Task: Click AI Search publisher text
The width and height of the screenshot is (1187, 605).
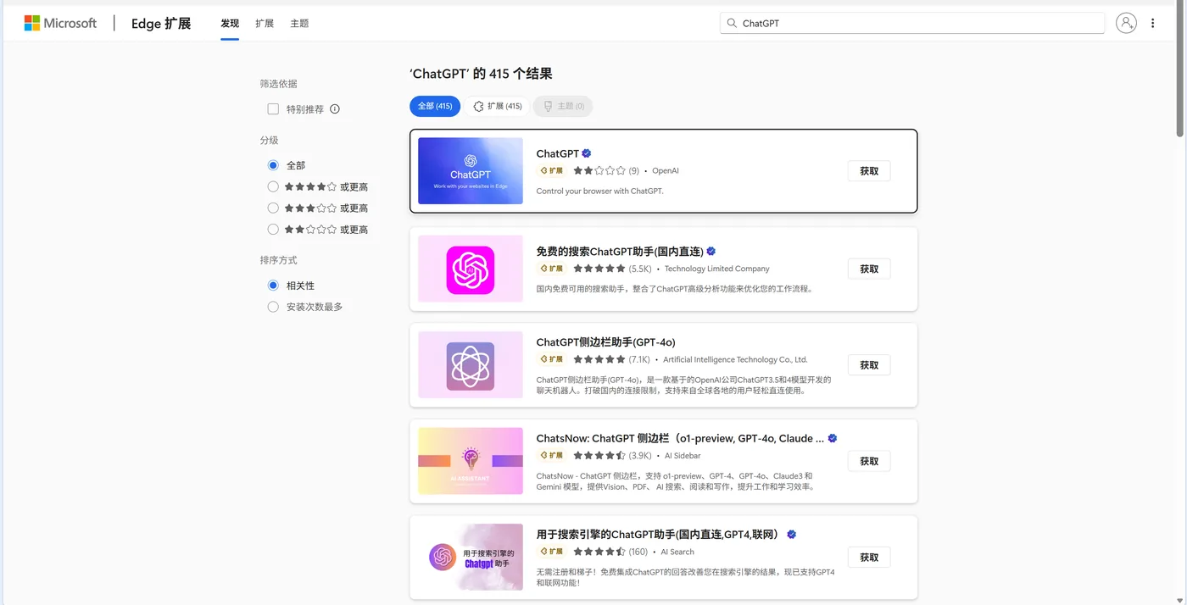Action: point(677,552)
